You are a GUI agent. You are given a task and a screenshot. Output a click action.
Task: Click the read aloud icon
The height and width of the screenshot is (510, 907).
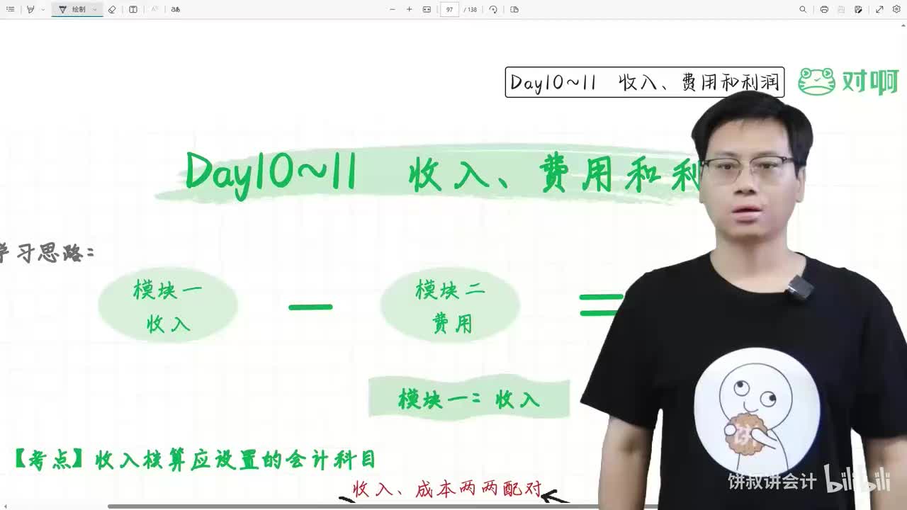tap(154, 9)
